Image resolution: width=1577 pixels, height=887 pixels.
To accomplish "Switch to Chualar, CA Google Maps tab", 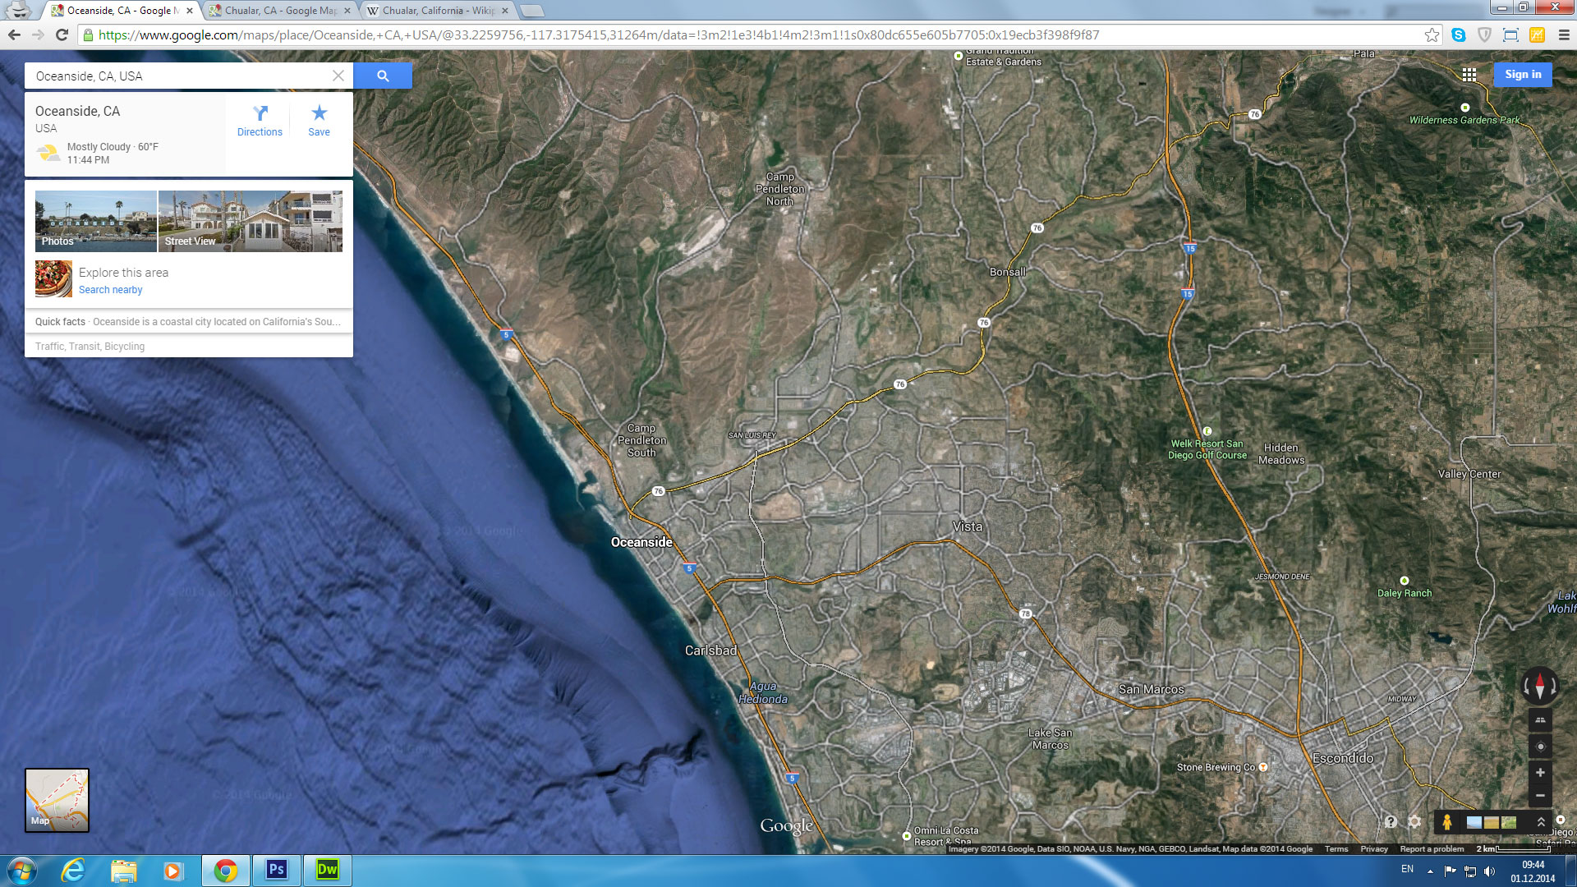I will coord(279,11).
